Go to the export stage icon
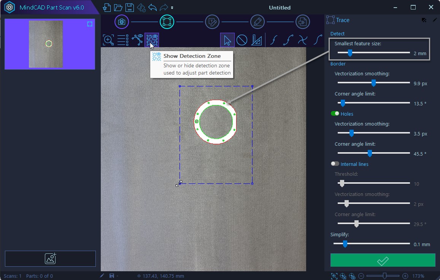Viewport: 440px width, 280px height. click(x=303, y=22)
